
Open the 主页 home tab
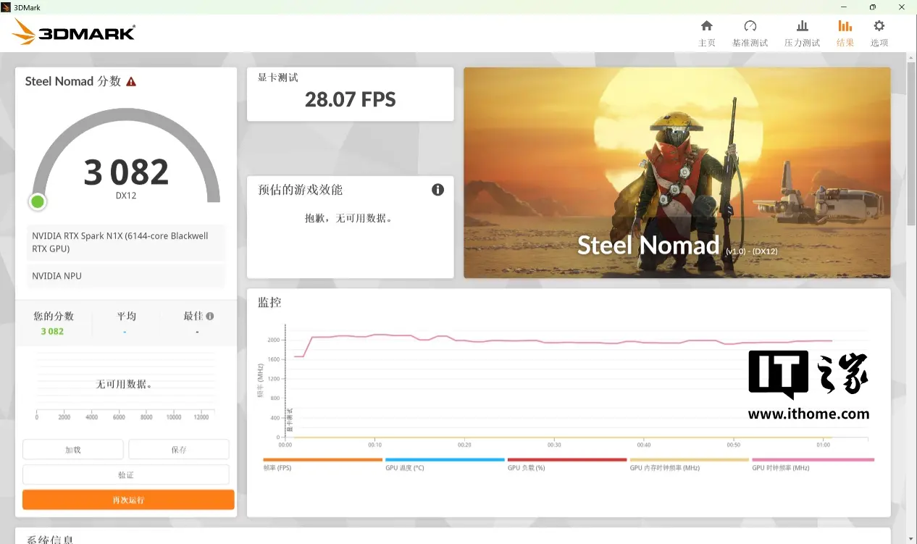pyautogui.click(x=707, y=33)
